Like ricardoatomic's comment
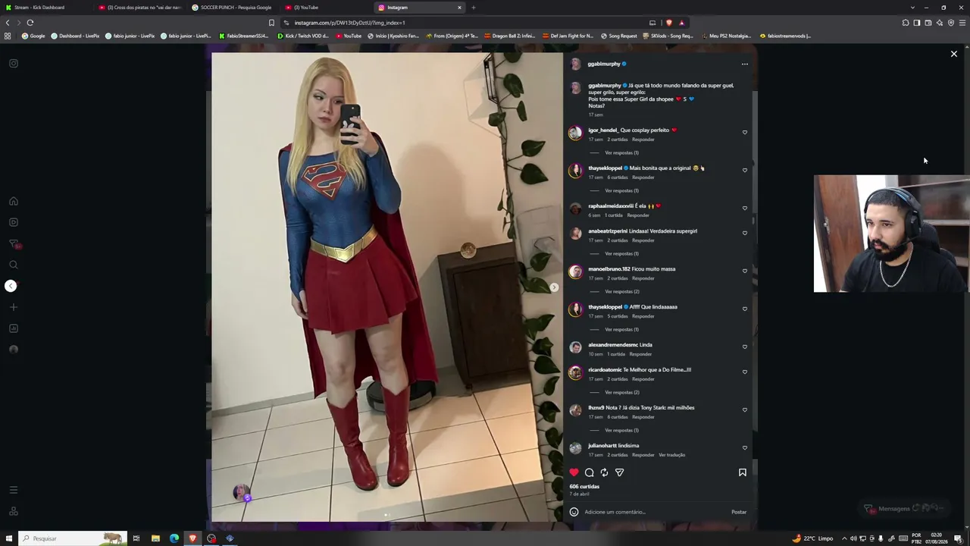The image size is (970, 546). pos(745,372)
